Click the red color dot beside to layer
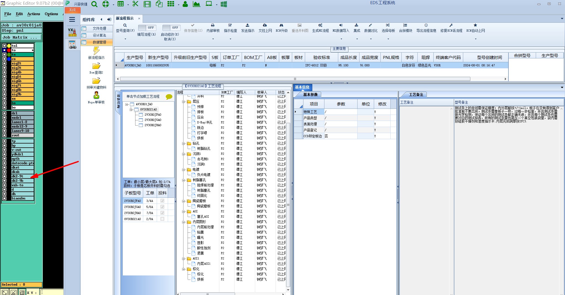Viewport: 565px width, 295px height. pyautogui.click(x=9, y=50)
